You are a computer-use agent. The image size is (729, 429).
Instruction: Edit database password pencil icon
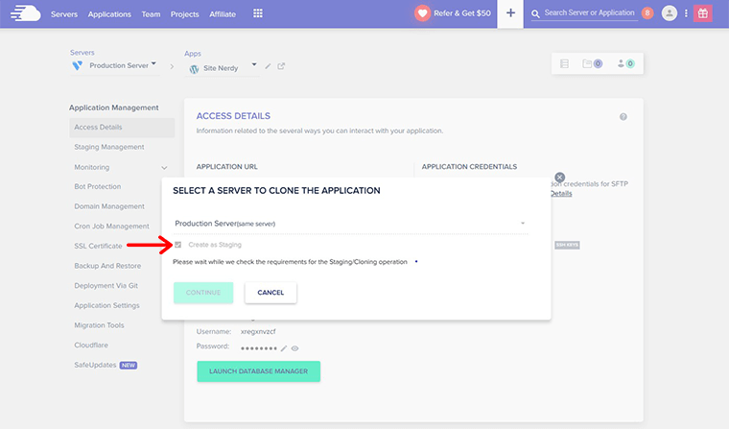284,348
